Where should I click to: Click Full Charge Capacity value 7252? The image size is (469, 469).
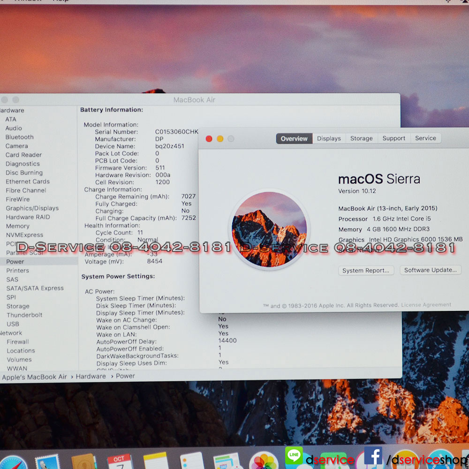[189, 218]
